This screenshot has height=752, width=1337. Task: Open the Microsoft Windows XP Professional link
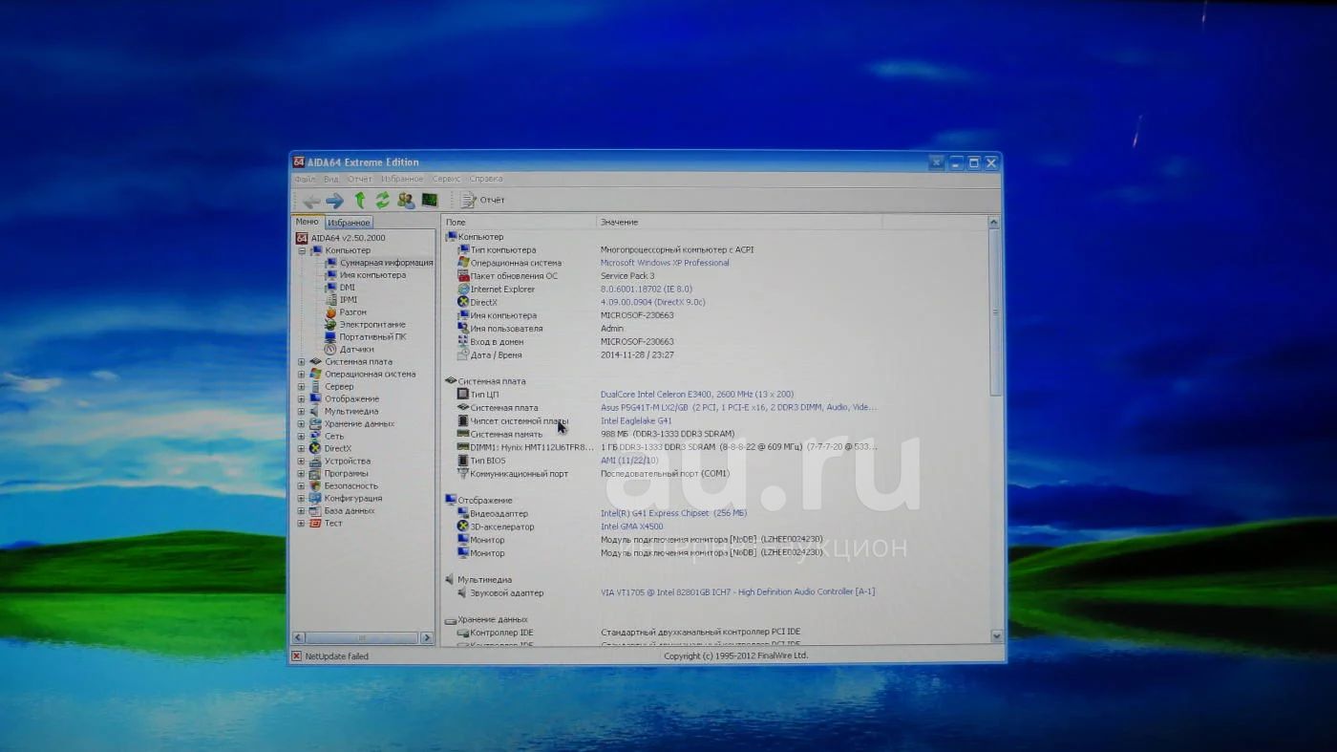click(665, 263)
